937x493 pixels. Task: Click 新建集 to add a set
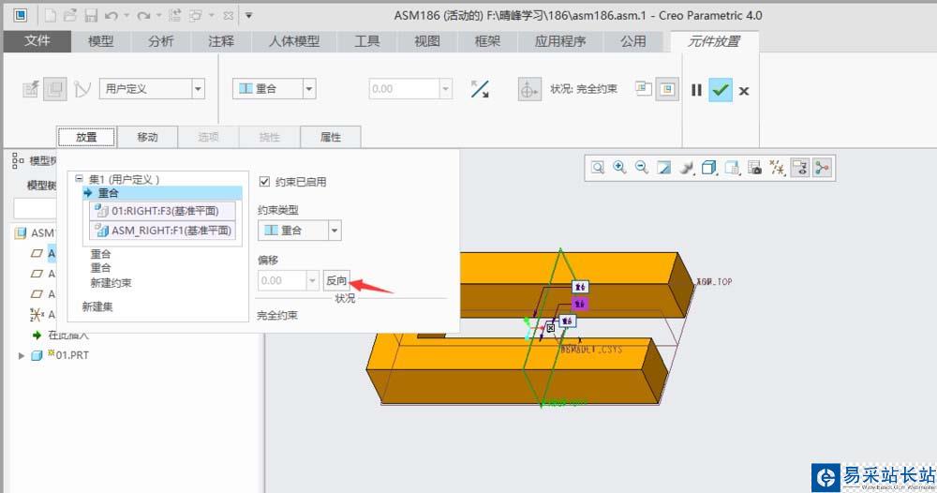(x=97, y=306)
